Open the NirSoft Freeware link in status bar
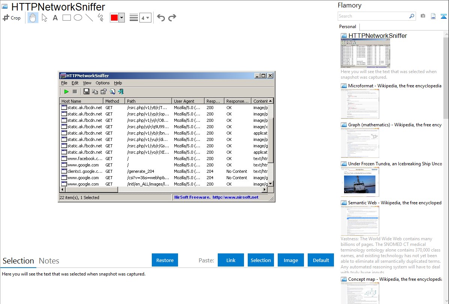The height and width of the screenshot is (304, 449). click(x=217, y=197)
